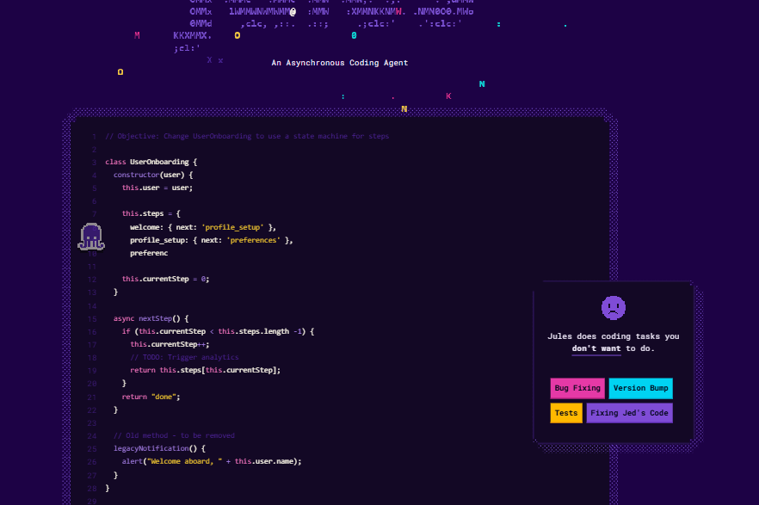Click the 'Old method - to be removed' comment
The height and width of the screenshot is (505, 759).
click(174, 436)
